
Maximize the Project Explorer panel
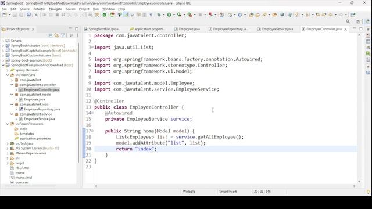[x=77, y=28]
